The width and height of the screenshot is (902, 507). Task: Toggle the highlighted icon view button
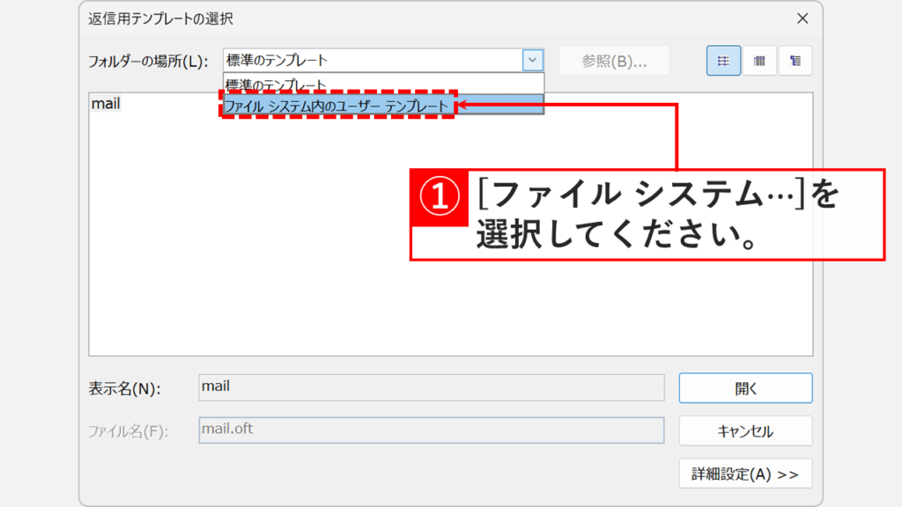pos(723,61)
